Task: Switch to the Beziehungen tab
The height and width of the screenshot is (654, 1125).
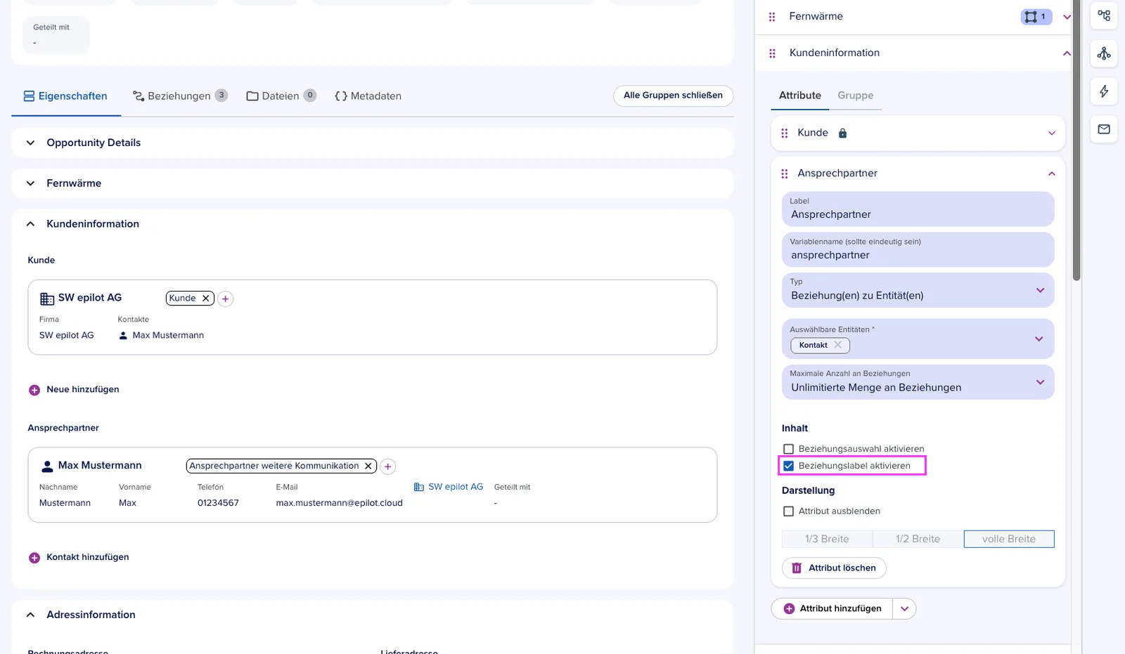Action: pos(180,96)
